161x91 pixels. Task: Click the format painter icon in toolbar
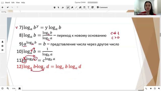click(x=17, y=7)
